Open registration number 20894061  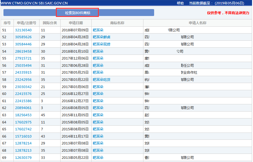coord(24,108)
